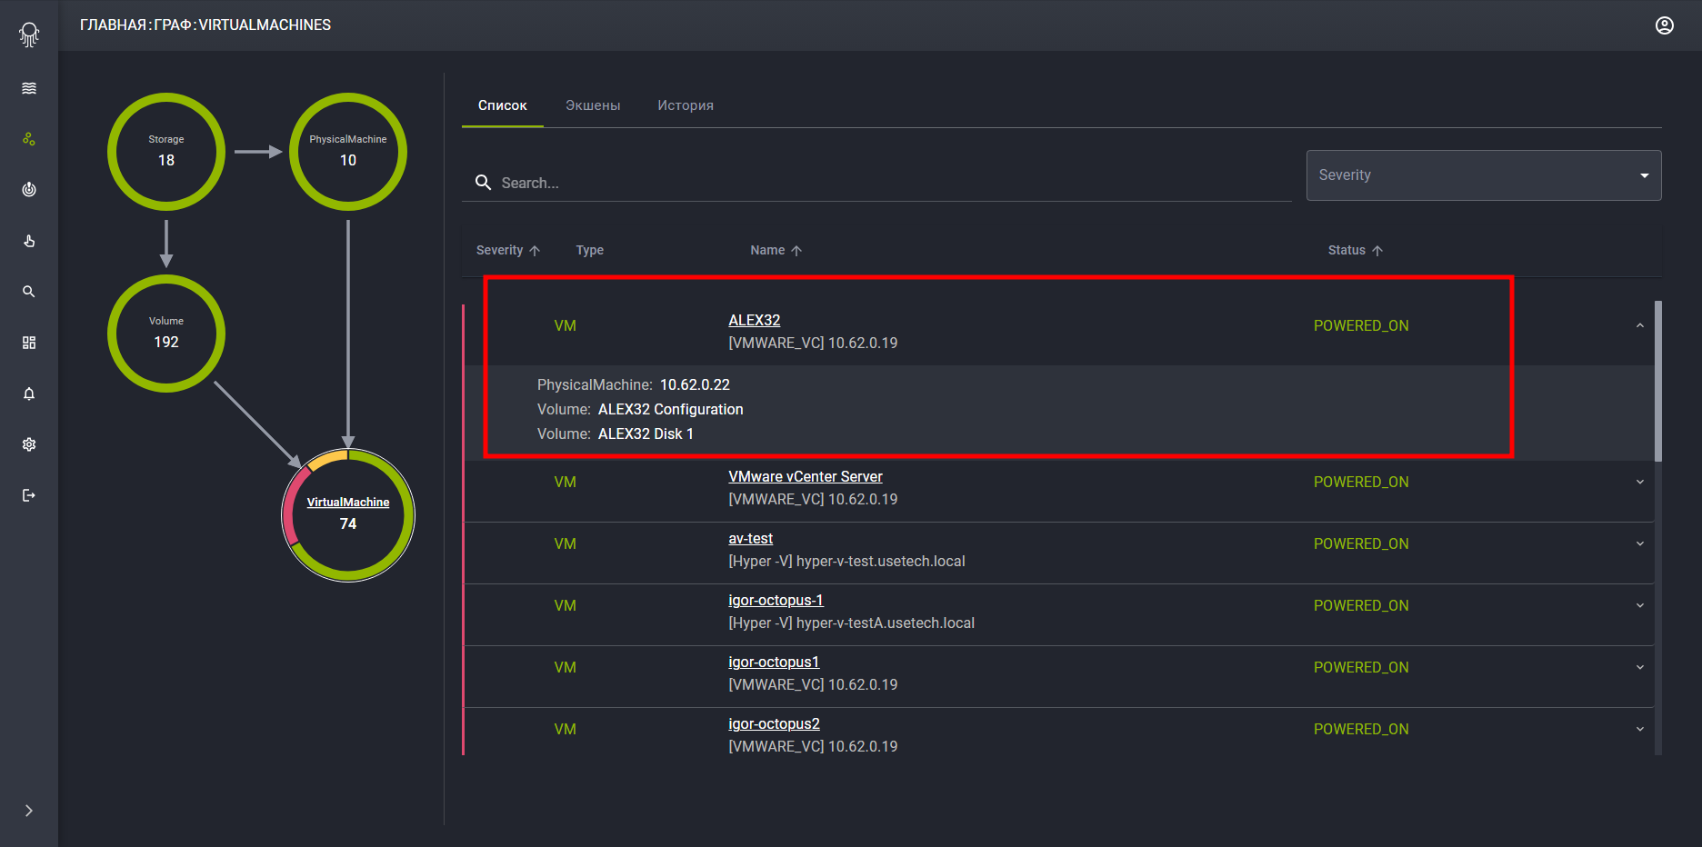Viewport: 1702px width, 847px height.
Task: Focus the Search... input field
Action: [x=876, y=183]
